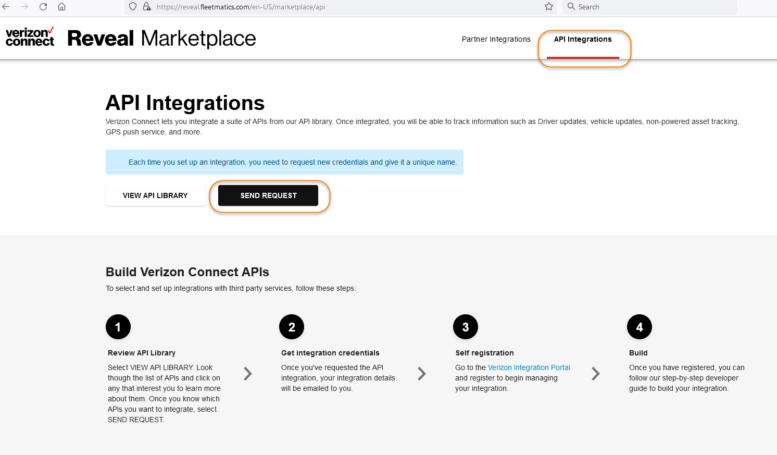Click the blue credentials notice banner
The width and height of the screenshot is (777, 455).
click(284, 162)
